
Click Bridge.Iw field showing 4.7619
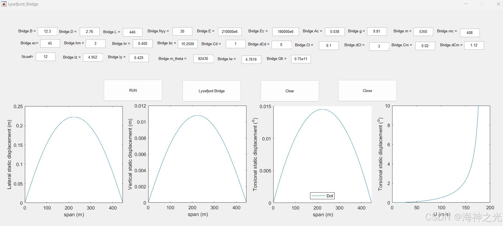pyautogui.click(x=251, y=59)
